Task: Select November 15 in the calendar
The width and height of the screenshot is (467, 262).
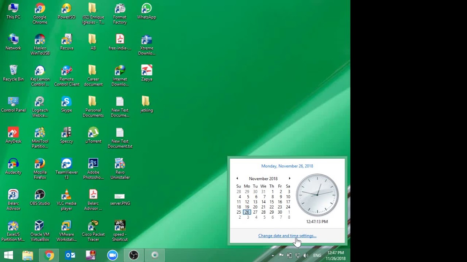Action: tap(271, 202)
